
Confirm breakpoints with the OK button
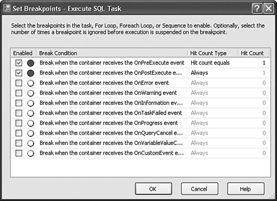point(153,189)
